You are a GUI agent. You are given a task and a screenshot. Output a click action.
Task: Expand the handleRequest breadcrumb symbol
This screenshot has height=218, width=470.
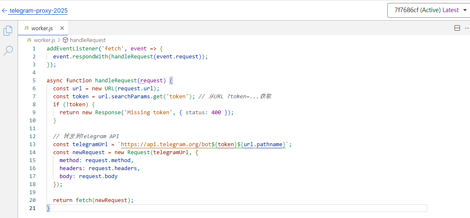coord(87,40)
